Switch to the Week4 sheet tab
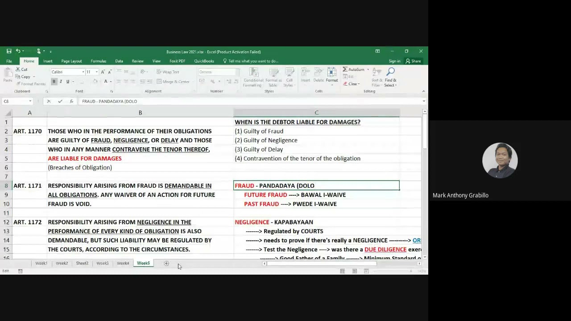Screen dimensions: 571x321 pos(123,263)
